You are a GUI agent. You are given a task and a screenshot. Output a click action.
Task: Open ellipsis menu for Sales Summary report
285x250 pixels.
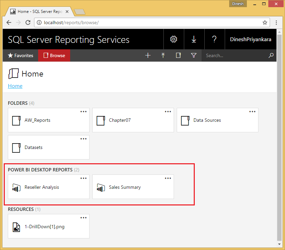pos(168,178)
